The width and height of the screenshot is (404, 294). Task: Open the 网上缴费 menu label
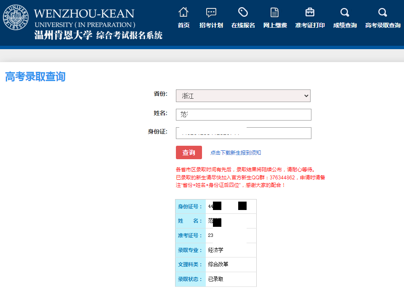[275, 26]
